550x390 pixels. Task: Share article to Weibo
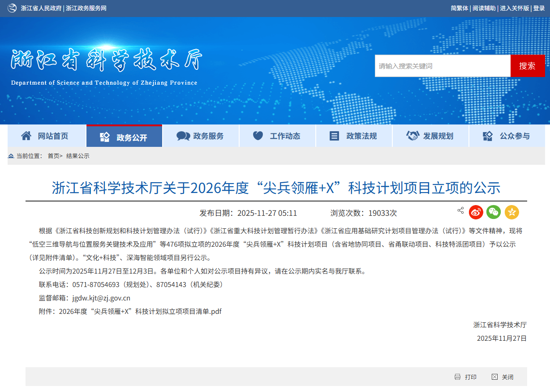click(476, 212)
